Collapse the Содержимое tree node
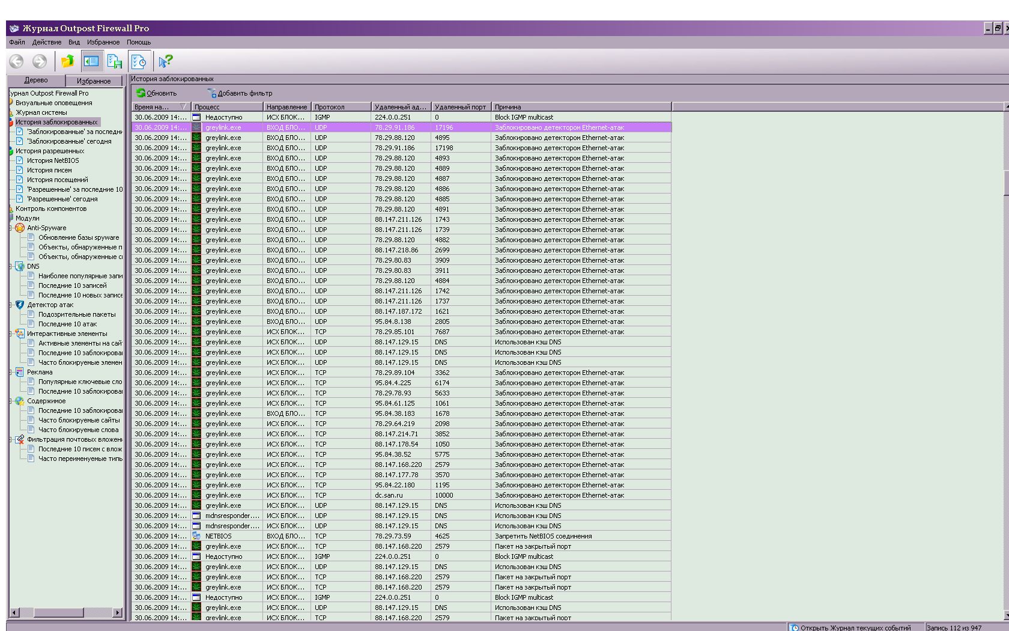 [11, 401]
